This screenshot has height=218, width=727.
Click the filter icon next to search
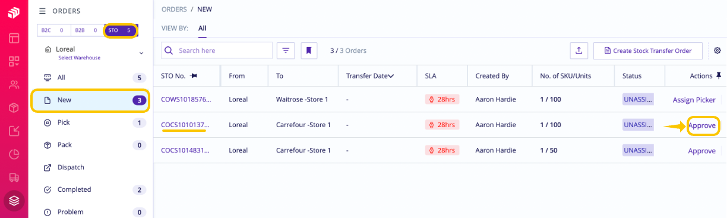click(x=286, y=50)
